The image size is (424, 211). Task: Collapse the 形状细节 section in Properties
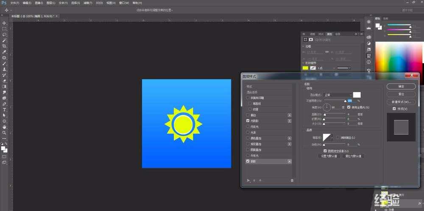[x=304, y=63]
